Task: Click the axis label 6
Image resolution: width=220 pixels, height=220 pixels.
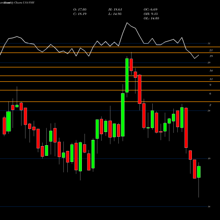Action: coord(210,94)
